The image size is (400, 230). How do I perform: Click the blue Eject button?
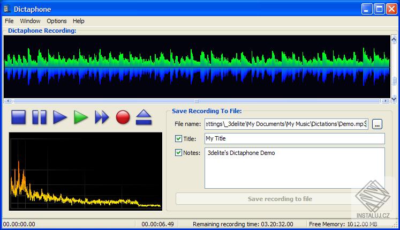(x=144, y=117)
